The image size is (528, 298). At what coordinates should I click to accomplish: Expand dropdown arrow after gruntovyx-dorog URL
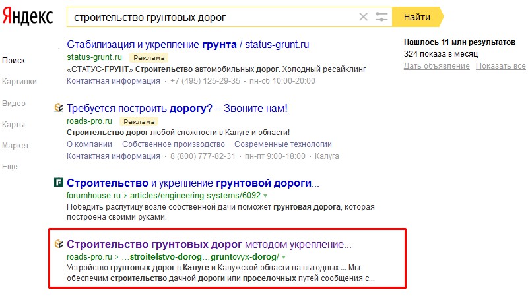pos(284,257)
